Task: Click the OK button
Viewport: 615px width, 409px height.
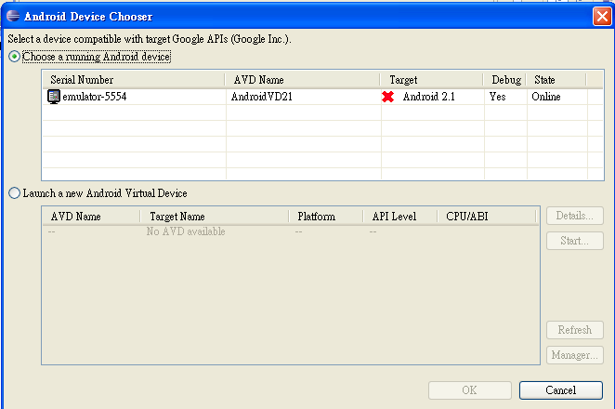Action: click(470, 390)
